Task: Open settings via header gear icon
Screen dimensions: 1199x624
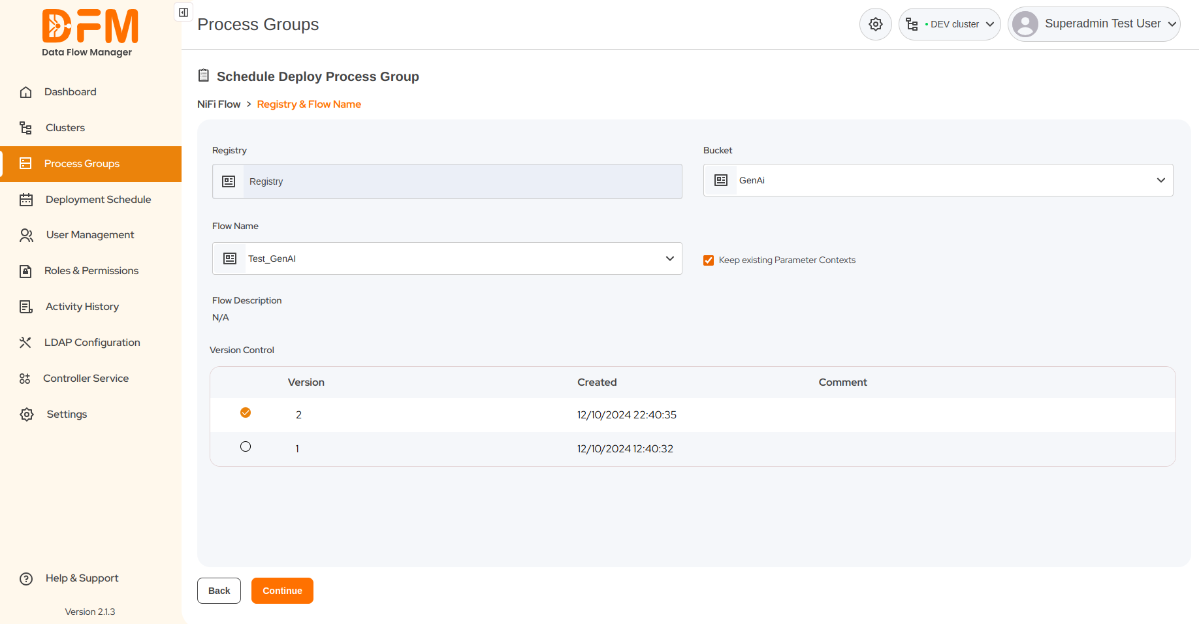Action: (876, 24)
